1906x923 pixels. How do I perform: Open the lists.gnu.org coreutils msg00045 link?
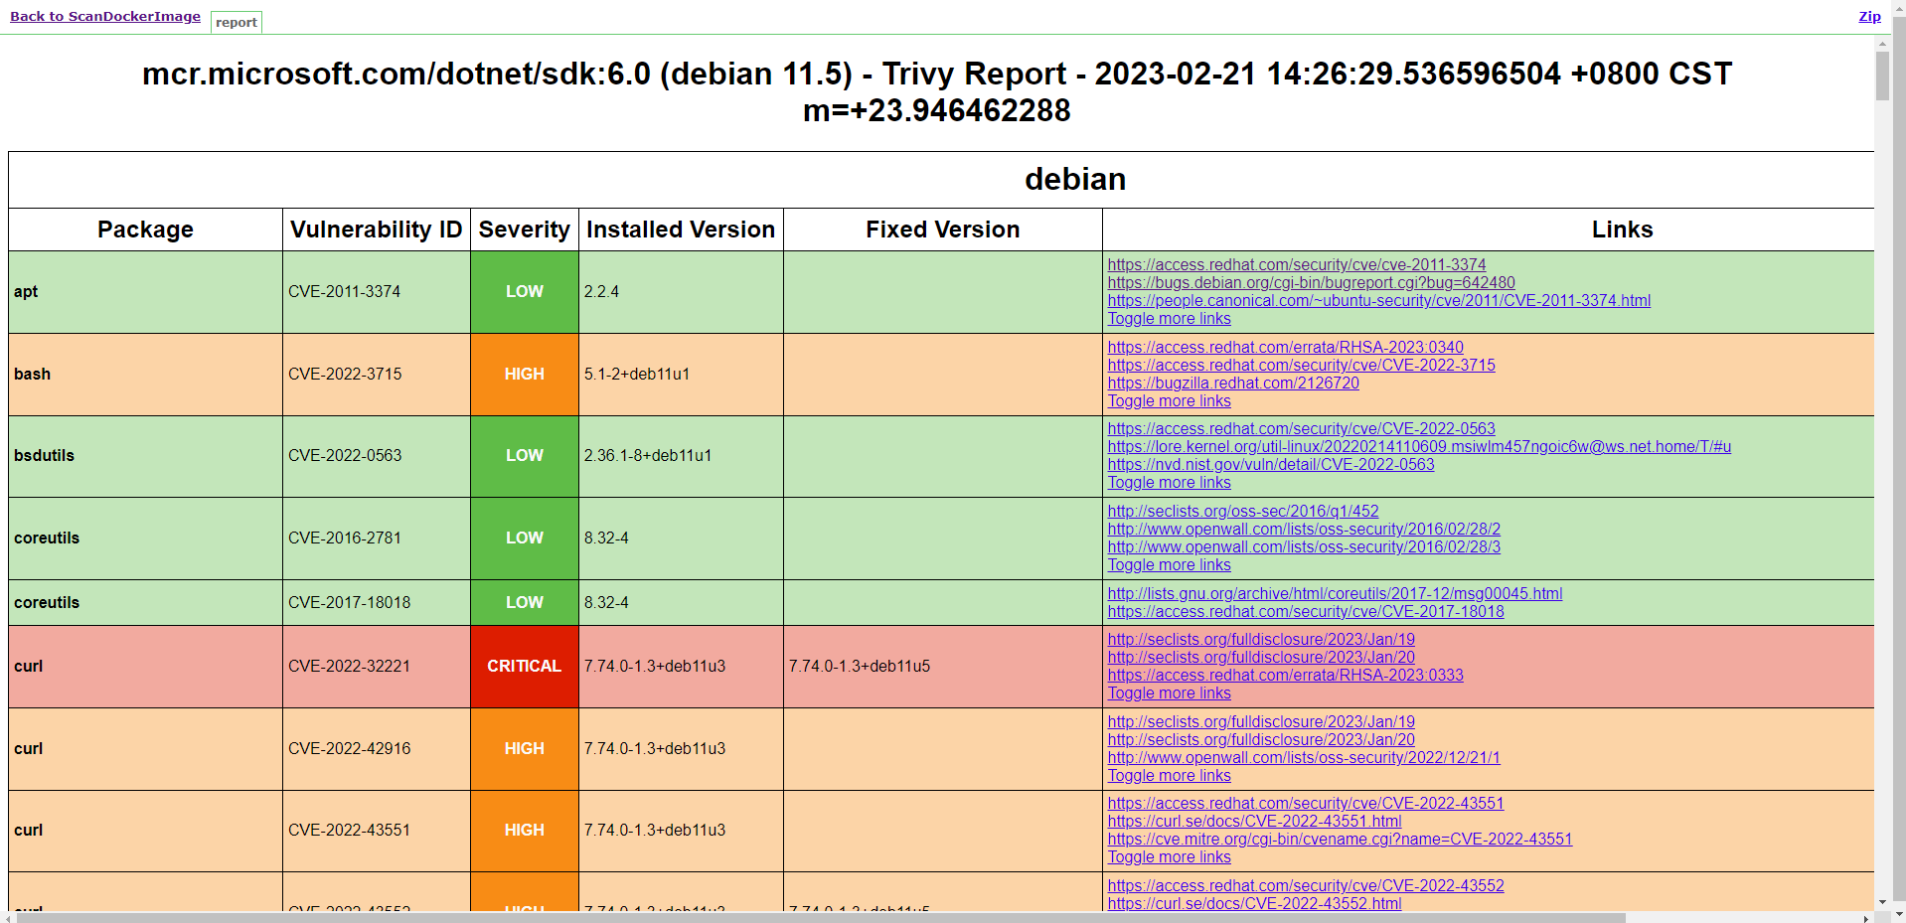[x=1334, y=593]
